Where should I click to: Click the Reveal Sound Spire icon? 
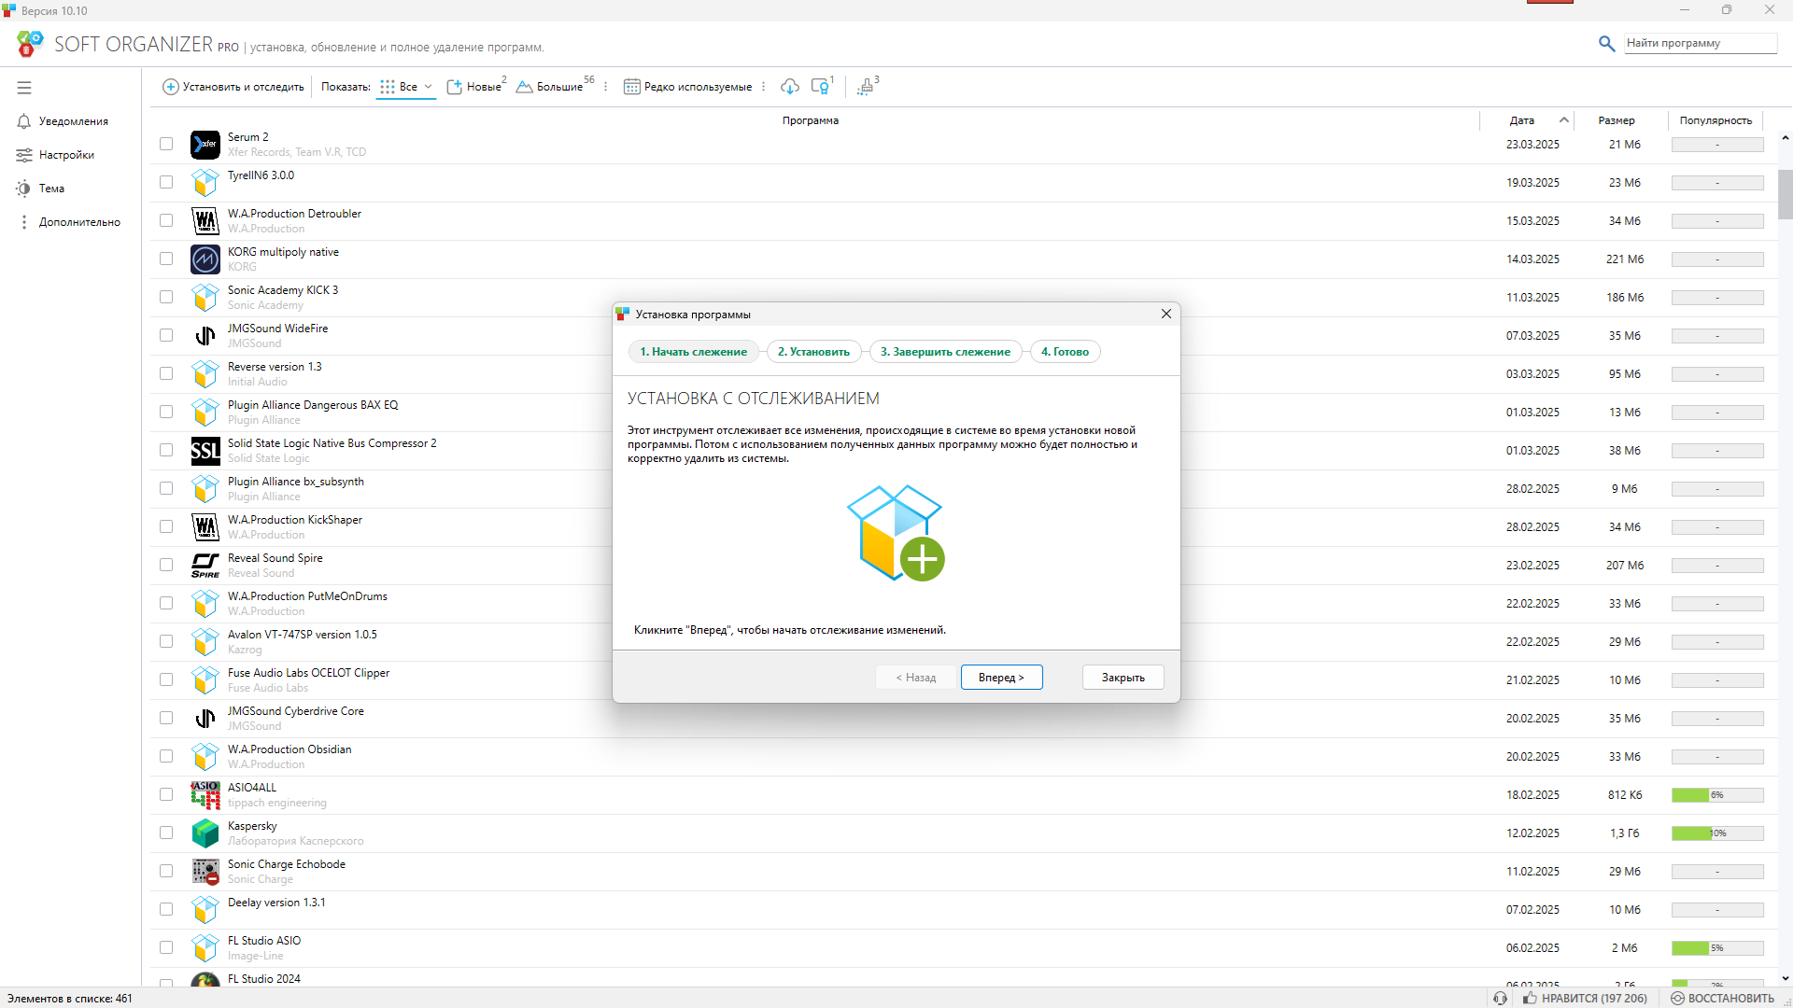pos(205,566)
